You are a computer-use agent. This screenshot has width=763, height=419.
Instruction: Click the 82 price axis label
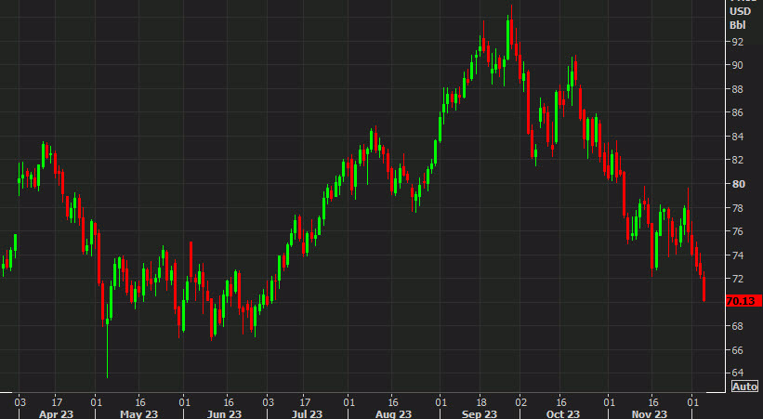click(x=737, y=160)
